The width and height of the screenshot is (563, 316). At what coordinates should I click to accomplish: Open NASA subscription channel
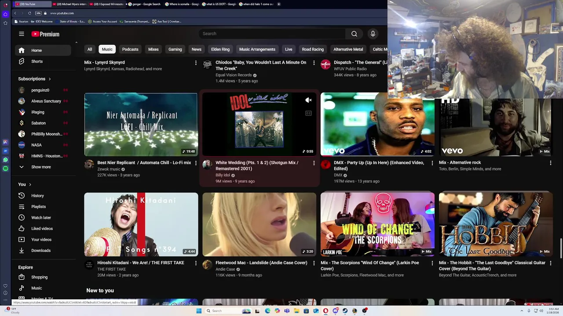[x=43, y=145]
